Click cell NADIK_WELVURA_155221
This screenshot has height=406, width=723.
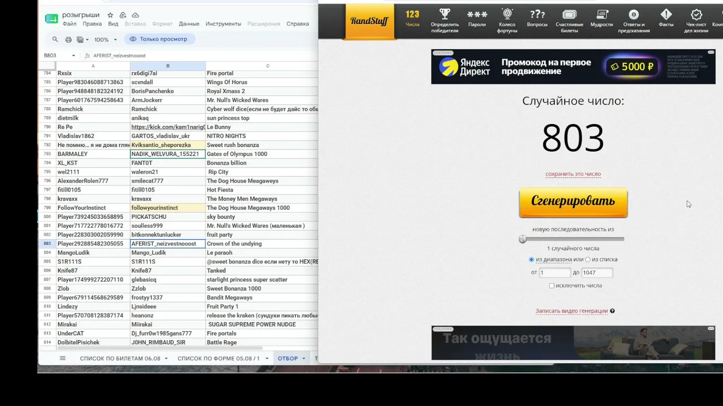[168, 154]
